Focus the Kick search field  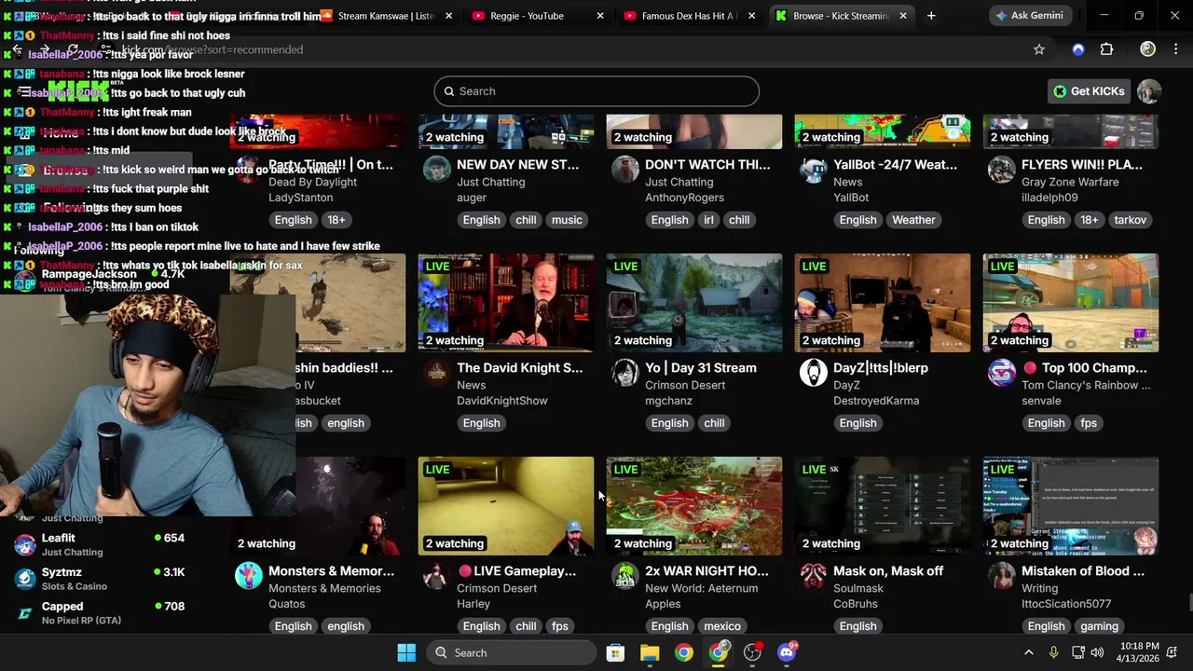pyautogui.click(x=596, y=91)
